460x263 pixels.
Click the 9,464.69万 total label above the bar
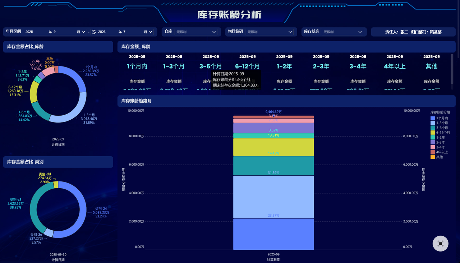coord(273,112)
